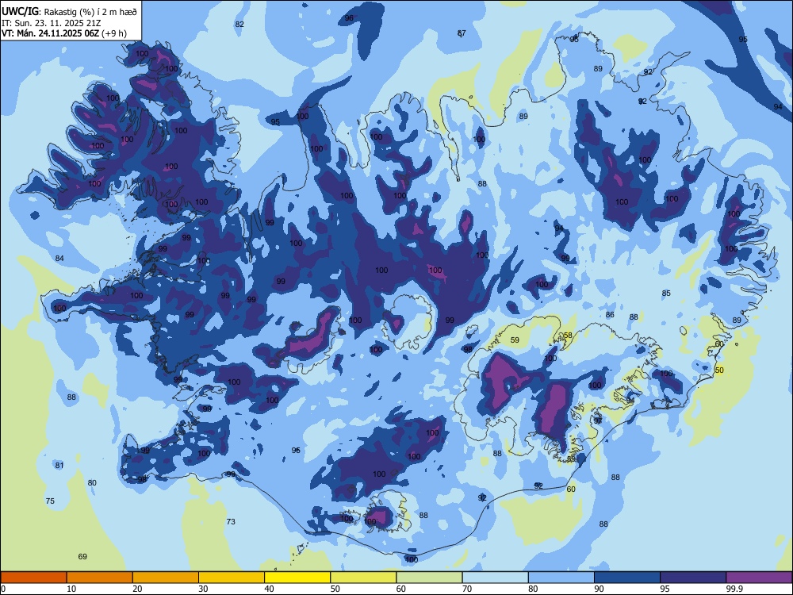Click the humidity value '81' on the map
This screenshot has width=793, height=595.
coord(59,466)
